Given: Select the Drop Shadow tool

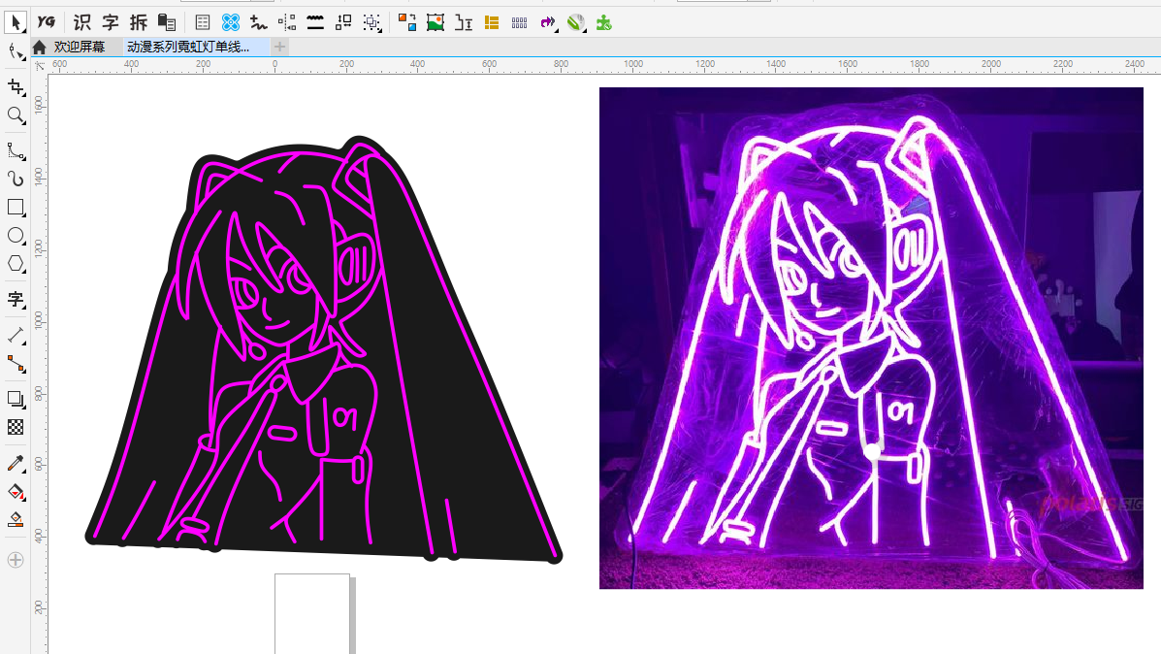Looking at the screenshot, I should (16, 399).
